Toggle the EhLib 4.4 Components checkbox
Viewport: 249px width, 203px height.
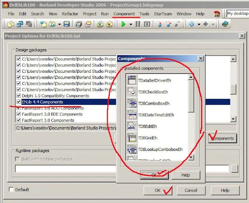18,102
